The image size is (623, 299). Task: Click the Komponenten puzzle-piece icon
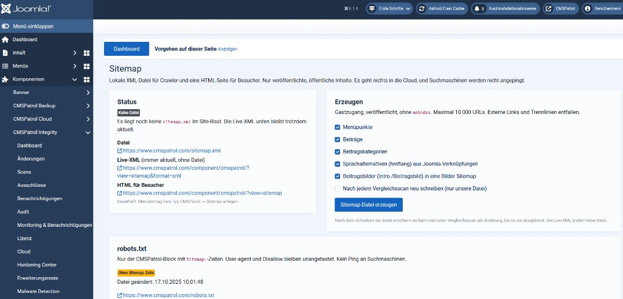click(x=5, y=79)
